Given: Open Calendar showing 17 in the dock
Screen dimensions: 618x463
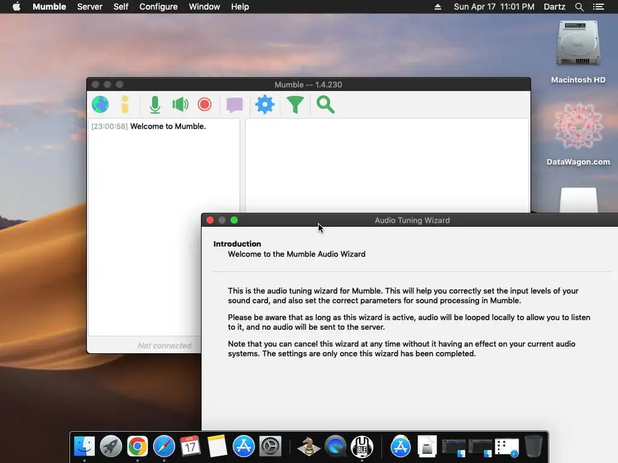Looking at the screenshot, I should [190, 446].
